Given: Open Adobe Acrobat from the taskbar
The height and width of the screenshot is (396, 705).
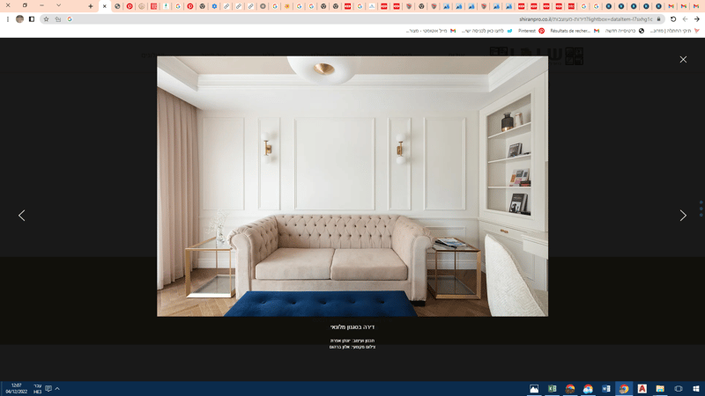Looking at the screenshot, I should point(642,389).
